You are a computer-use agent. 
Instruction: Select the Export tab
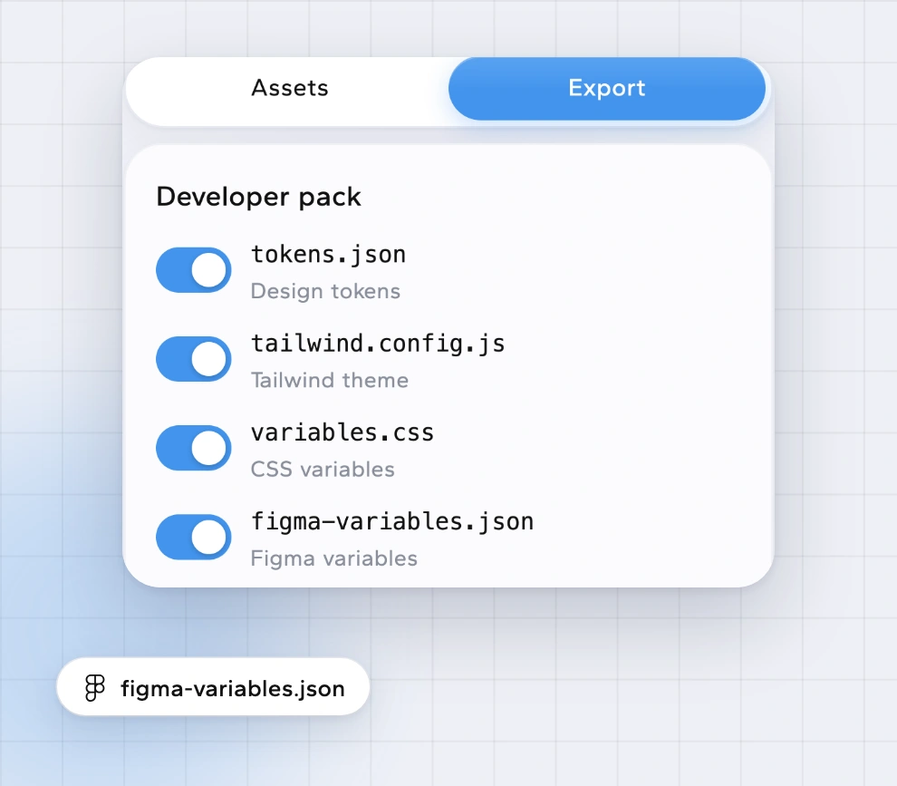607,88
